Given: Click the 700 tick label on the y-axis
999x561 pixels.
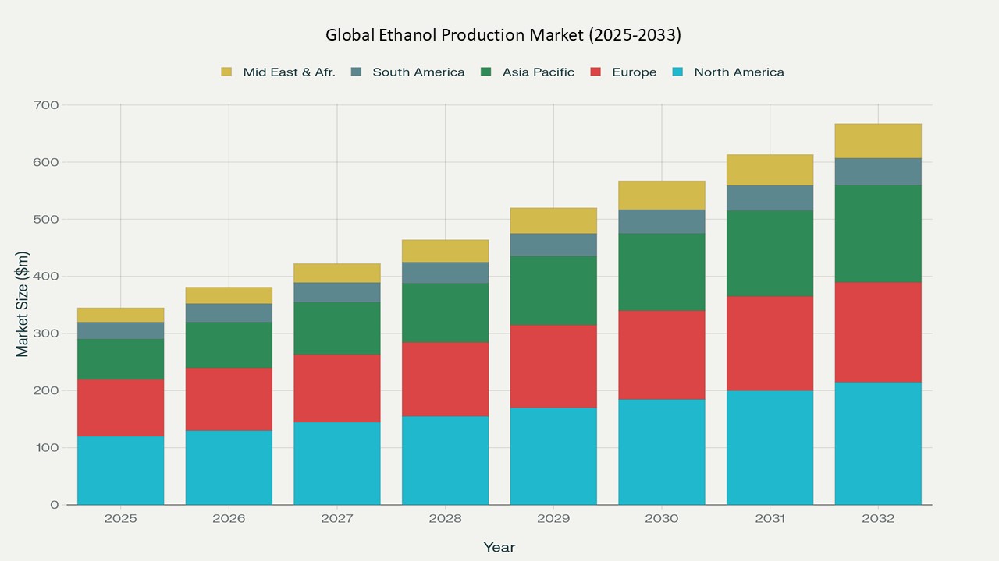Looking at the screenshot, I should (x=46, y=105).
